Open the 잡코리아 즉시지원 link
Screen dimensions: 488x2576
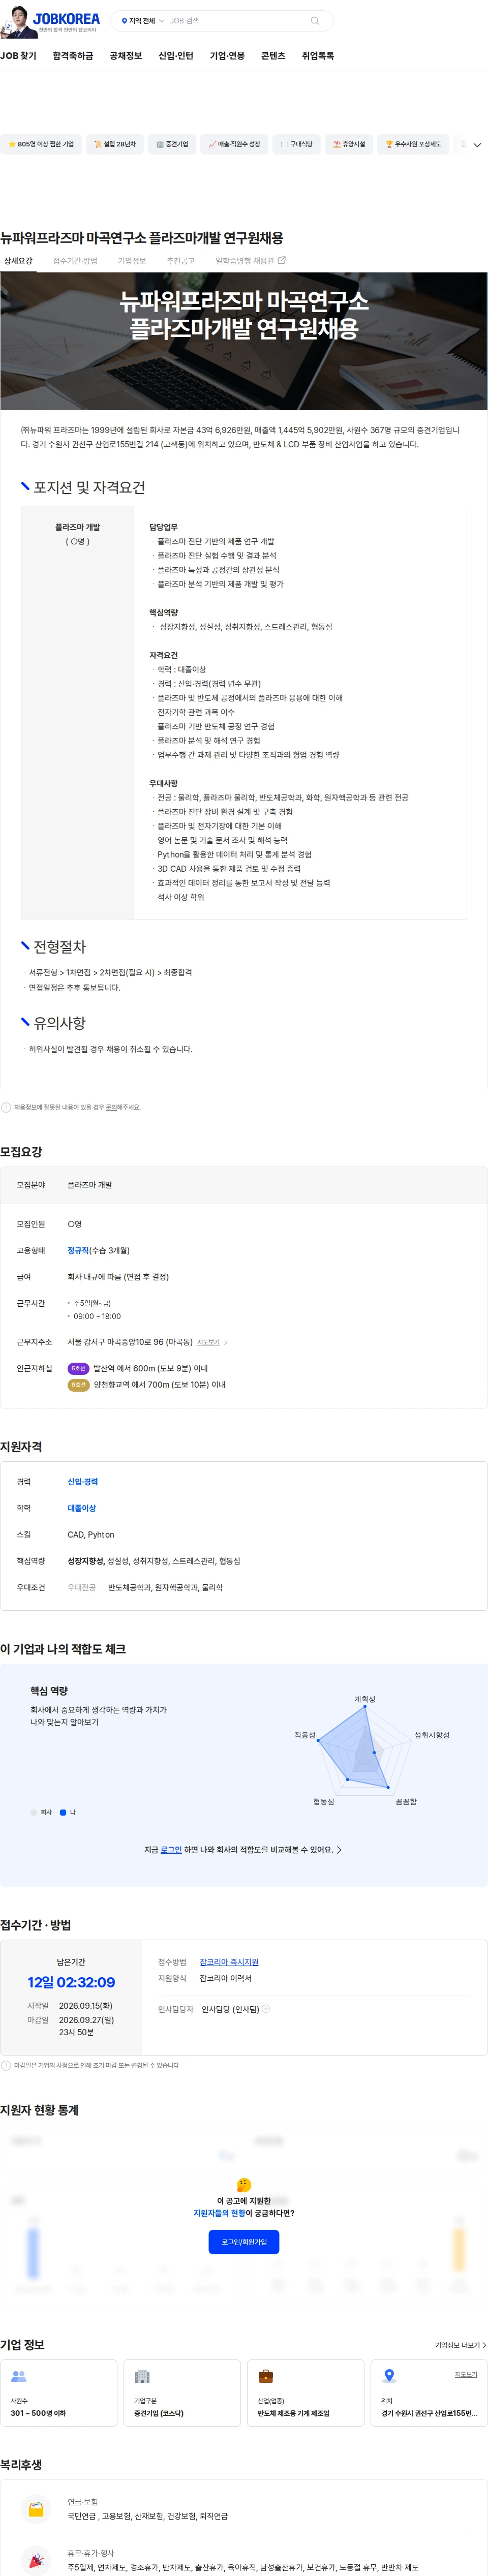[x=229, y=1962]
